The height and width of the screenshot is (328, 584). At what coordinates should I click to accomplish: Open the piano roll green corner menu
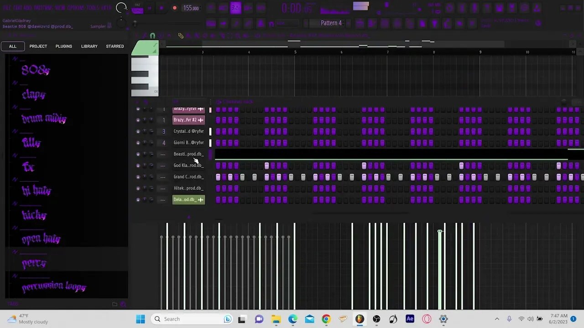tap(145, 48)
